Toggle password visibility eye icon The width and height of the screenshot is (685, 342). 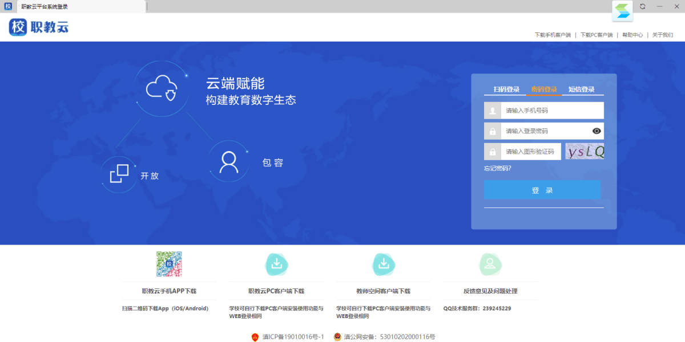(x=597, y=131)
